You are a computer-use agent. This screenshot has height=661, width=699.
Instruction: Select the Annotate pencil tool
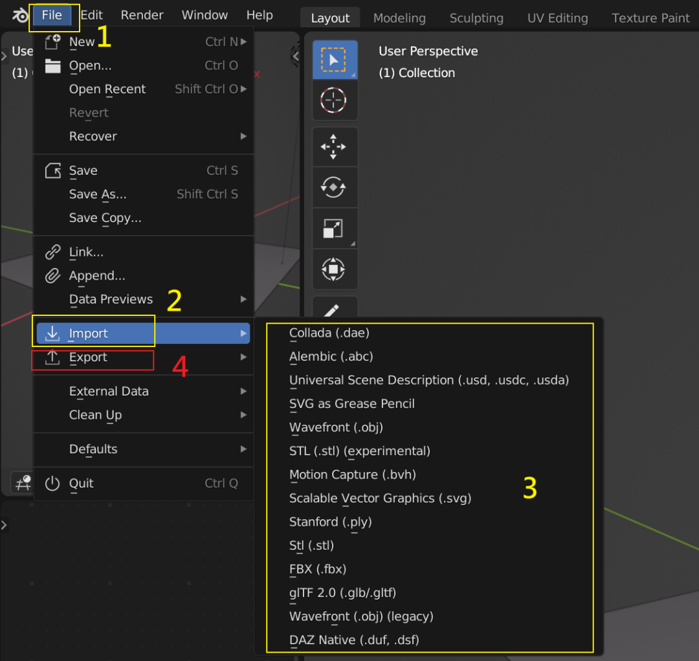tap(335, 308)
